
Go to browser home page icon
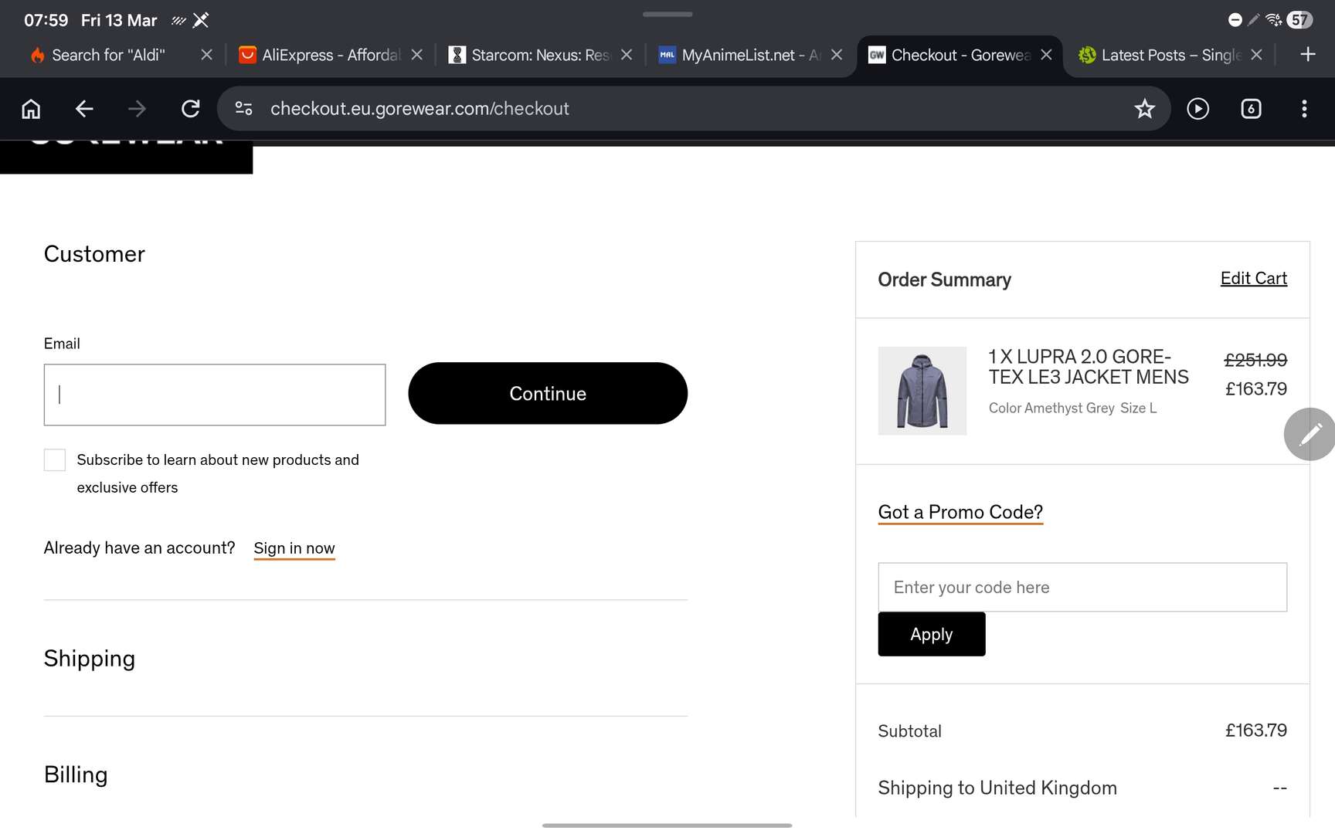tap(31, 109)
